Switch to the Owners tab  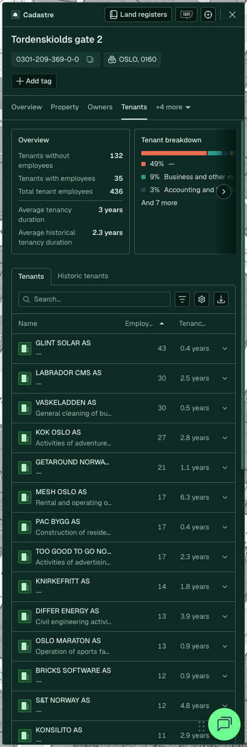pyautogui.click(x=100, y=107)
